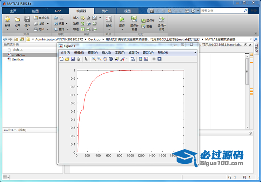Image resolution: width=261 pixels, height=182 pixels.
Task: Open the Help icon in the quick access bar
Action: [x=193, y=11]
